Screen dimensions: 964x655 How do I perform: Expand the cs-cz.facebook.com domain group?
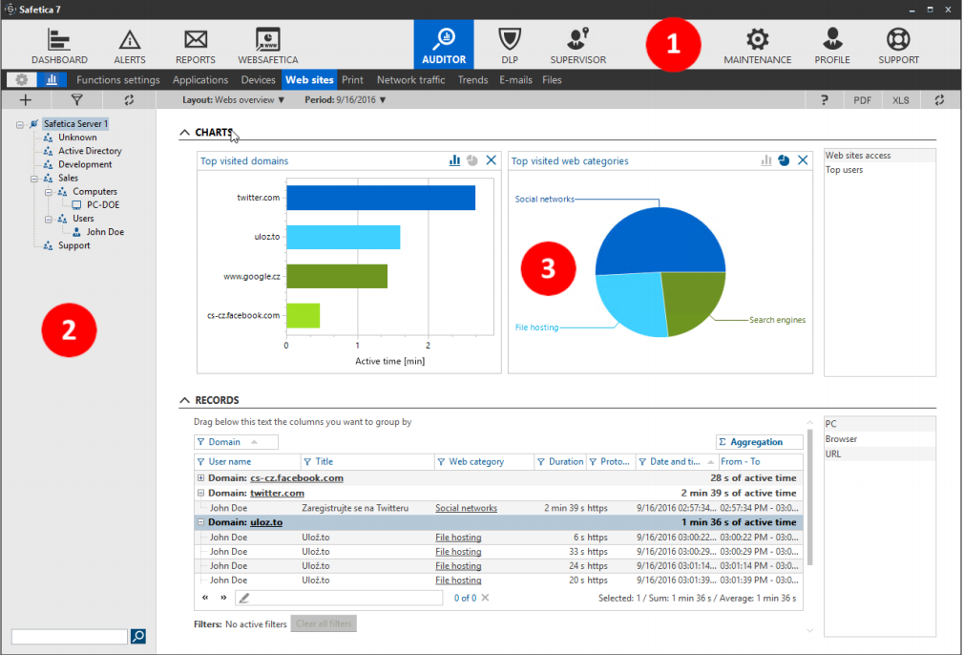coord(200,478)
